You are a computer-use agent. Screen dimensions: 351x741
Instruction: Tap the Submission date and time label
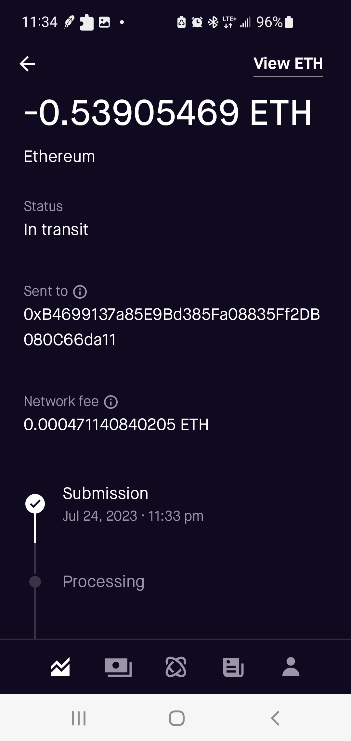[x=133, y=516]
